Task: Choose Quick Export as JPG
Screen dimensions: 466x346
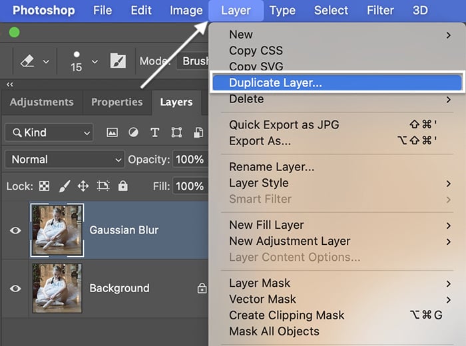Action: (x=337, y=124)
